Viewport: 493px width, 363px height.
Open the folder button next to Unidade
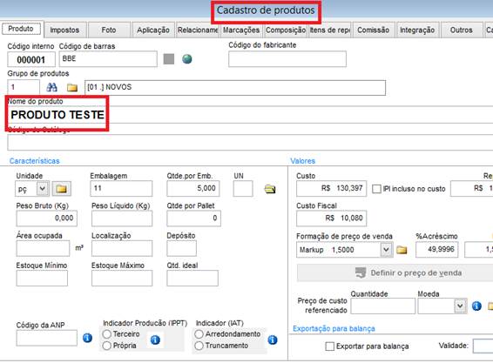pyautogui.click(x=61, y=189)
